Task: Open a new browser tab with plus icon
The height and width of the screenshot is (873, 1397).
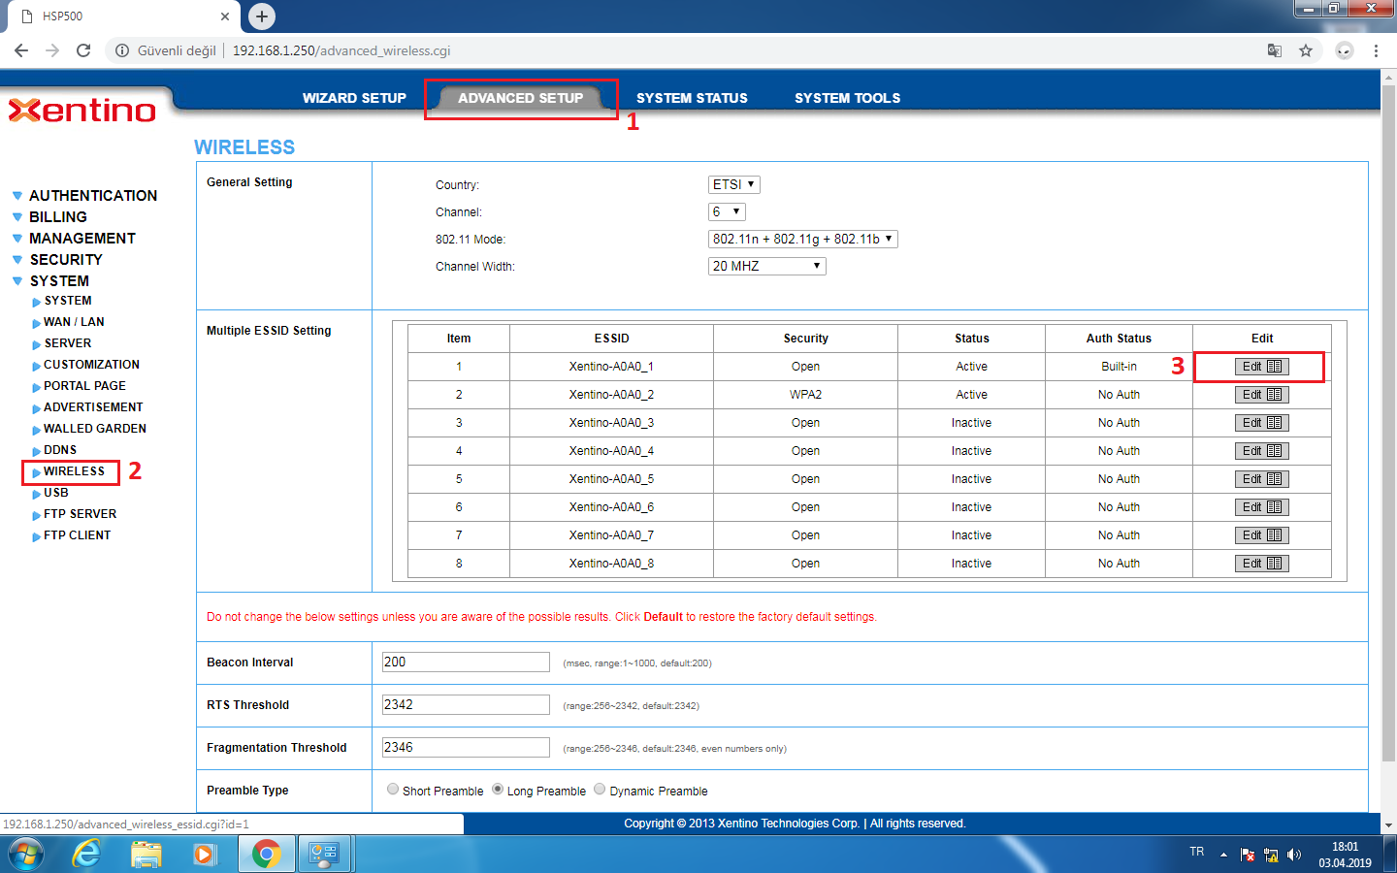Action: (262, 16)
